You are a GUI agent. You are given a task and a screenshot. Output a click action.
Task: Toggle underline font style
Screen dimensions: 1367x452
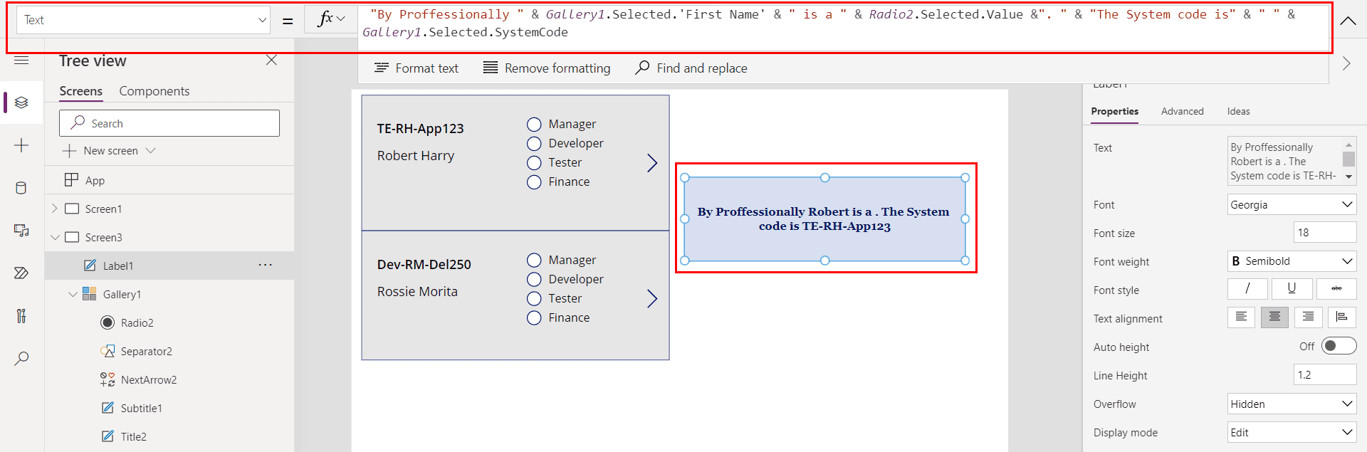click(1292, 288)
